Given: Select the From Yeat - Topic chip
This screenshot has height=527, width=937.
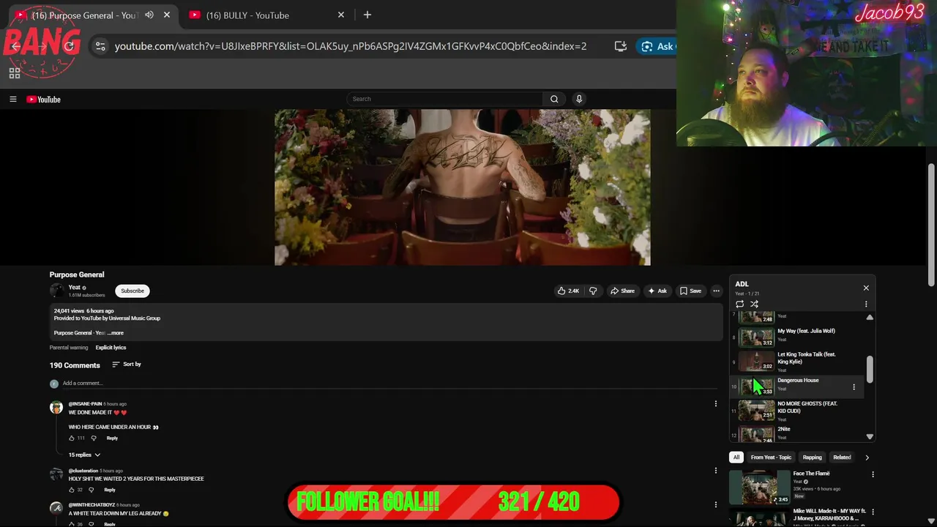Looking at the screenshot, I should tap(771, 457).
